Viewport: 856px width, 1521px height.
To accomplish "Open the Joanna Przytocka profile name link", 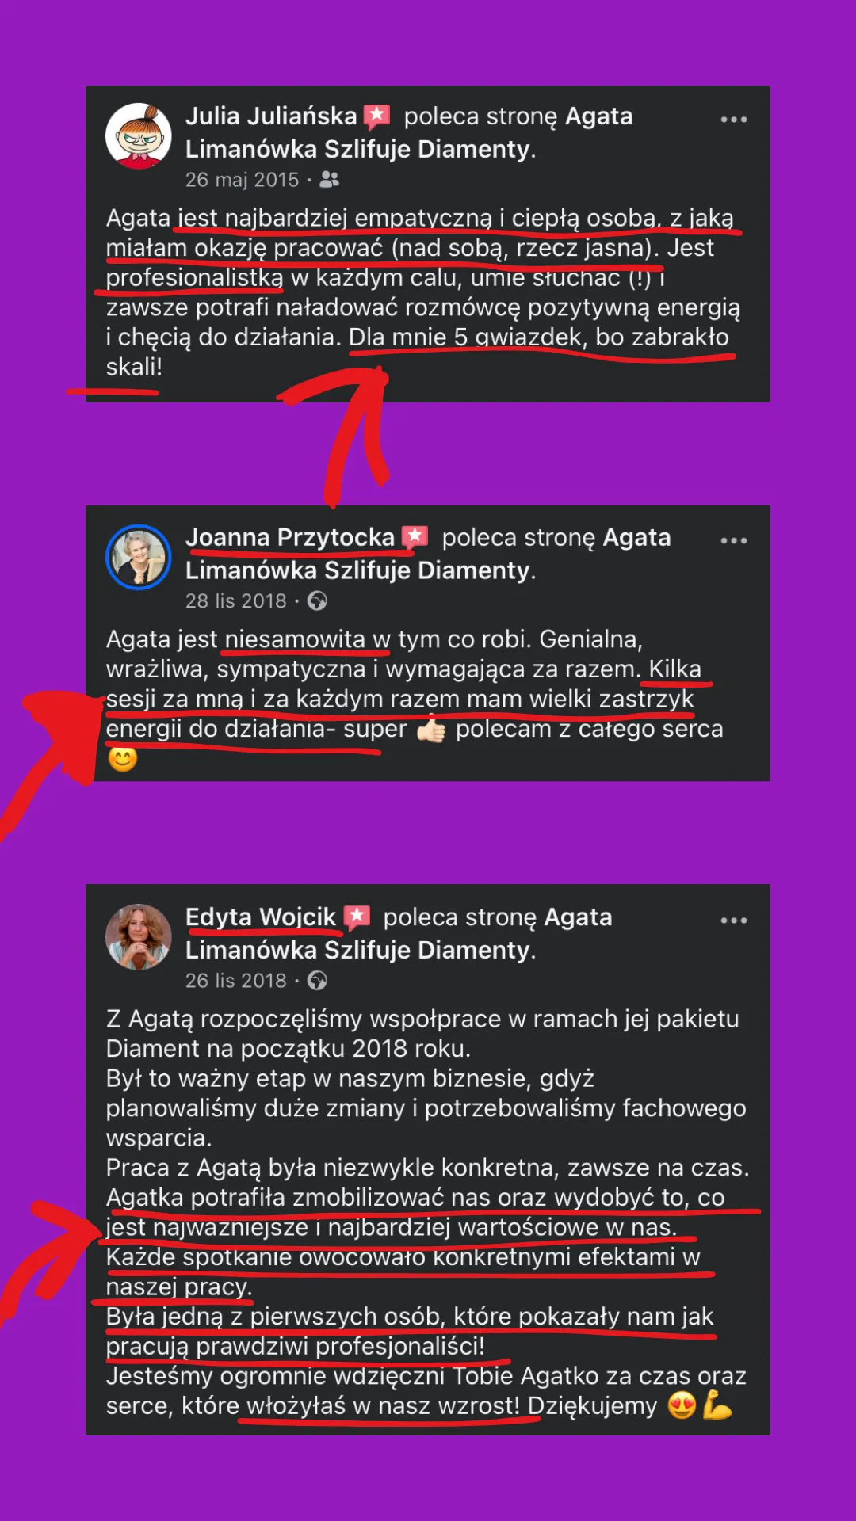I will pyautogui.click(x=290, y=537).
